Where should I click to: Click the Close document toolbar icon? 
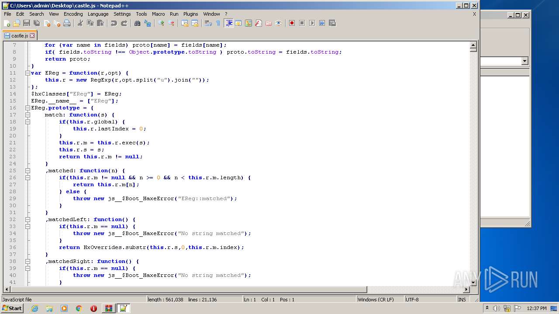(x=47, y=23)
